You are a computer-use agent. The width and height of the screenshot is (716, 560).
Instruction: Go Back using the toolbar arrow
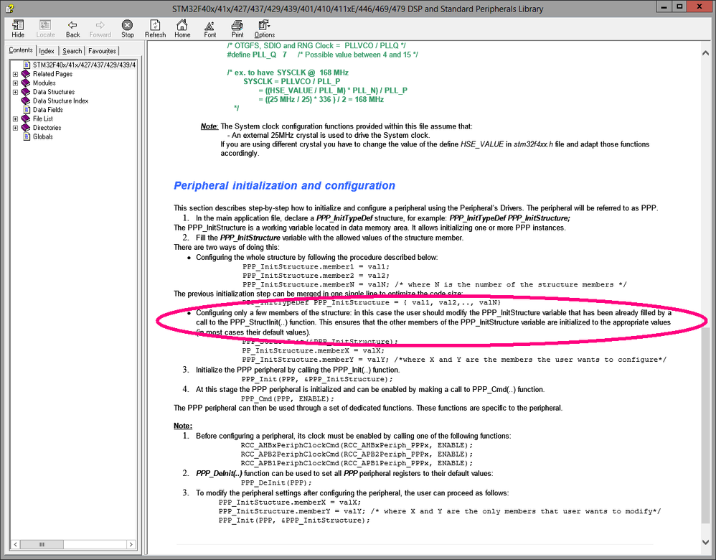[72, 29]
